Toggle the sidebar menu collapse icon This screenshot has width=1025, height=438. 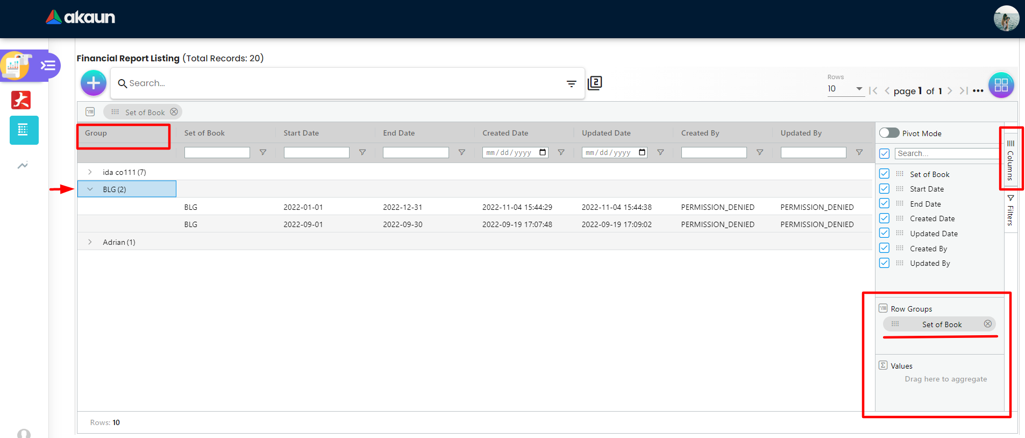48,66
